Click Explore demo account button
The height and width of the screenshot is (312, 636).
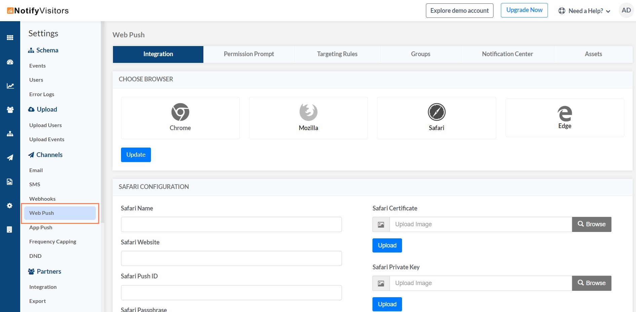(460, 10)
